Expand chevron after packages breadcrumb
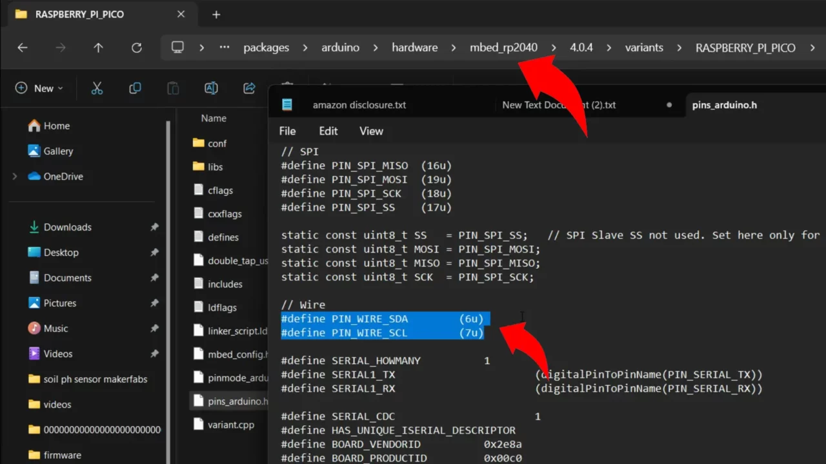 coord(306,48)
